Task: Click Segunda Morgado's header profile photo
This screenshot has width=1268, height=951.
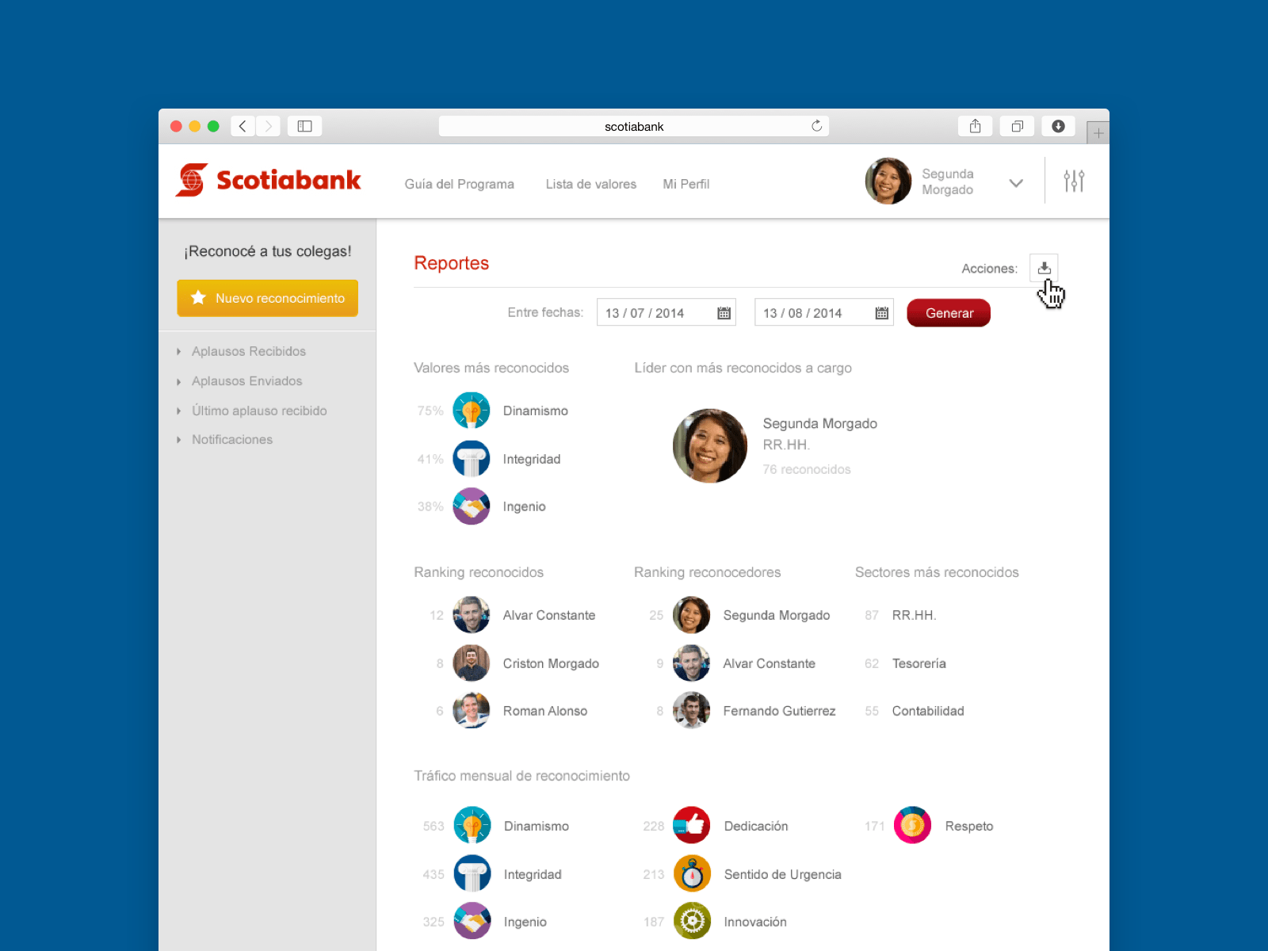Action: pyautogui.click(x=888, y=181)
